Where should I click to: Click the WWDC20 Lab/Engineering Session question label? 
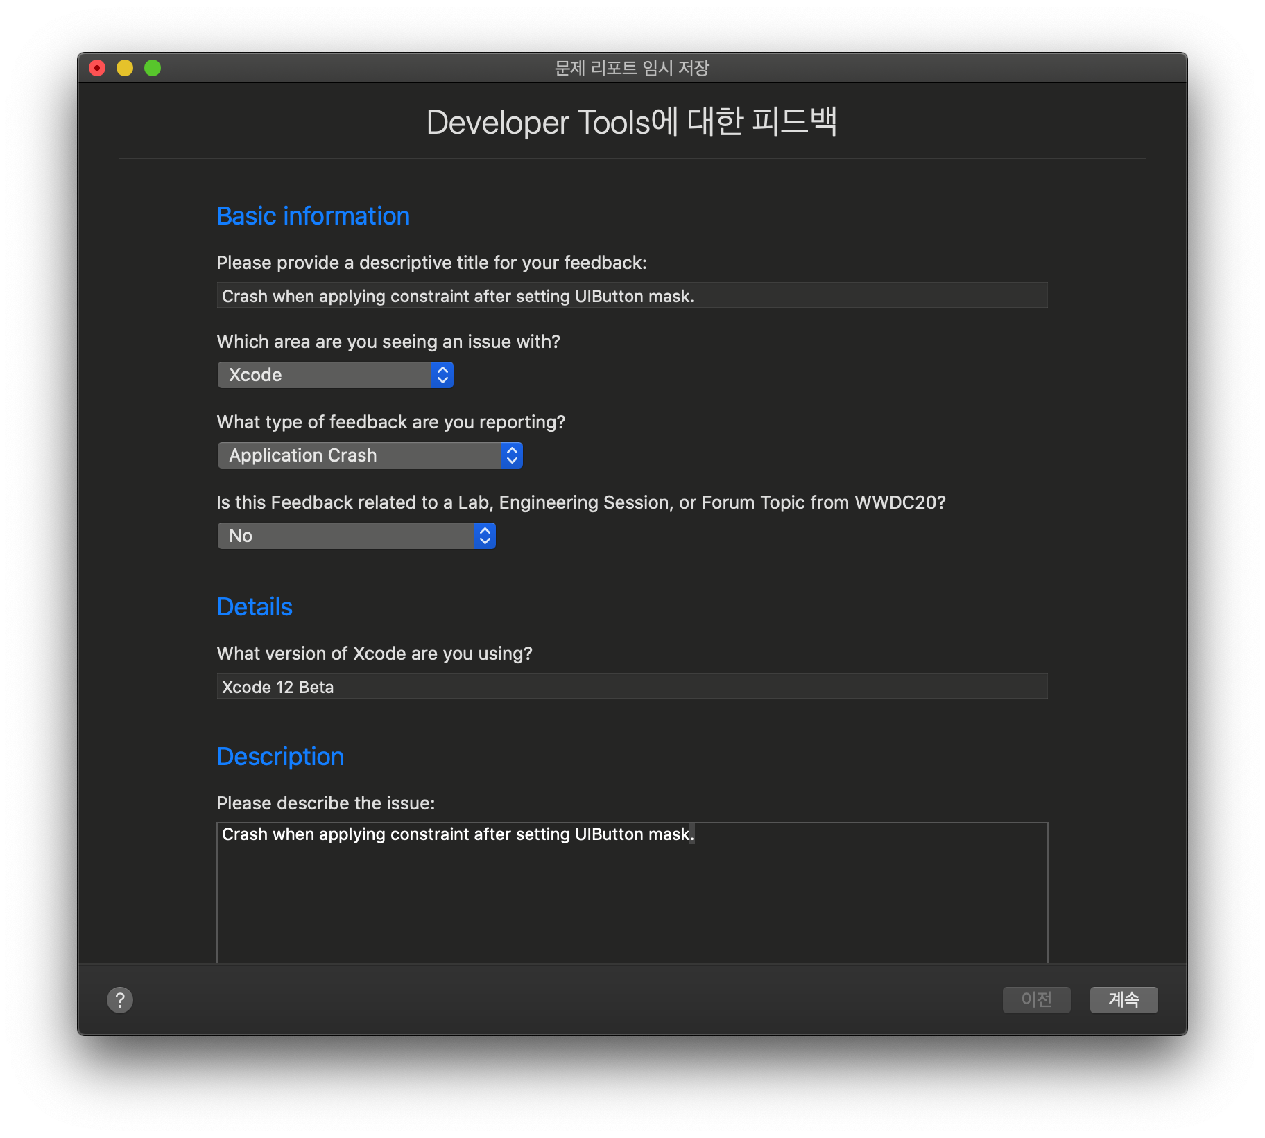(x=581, y=502)
